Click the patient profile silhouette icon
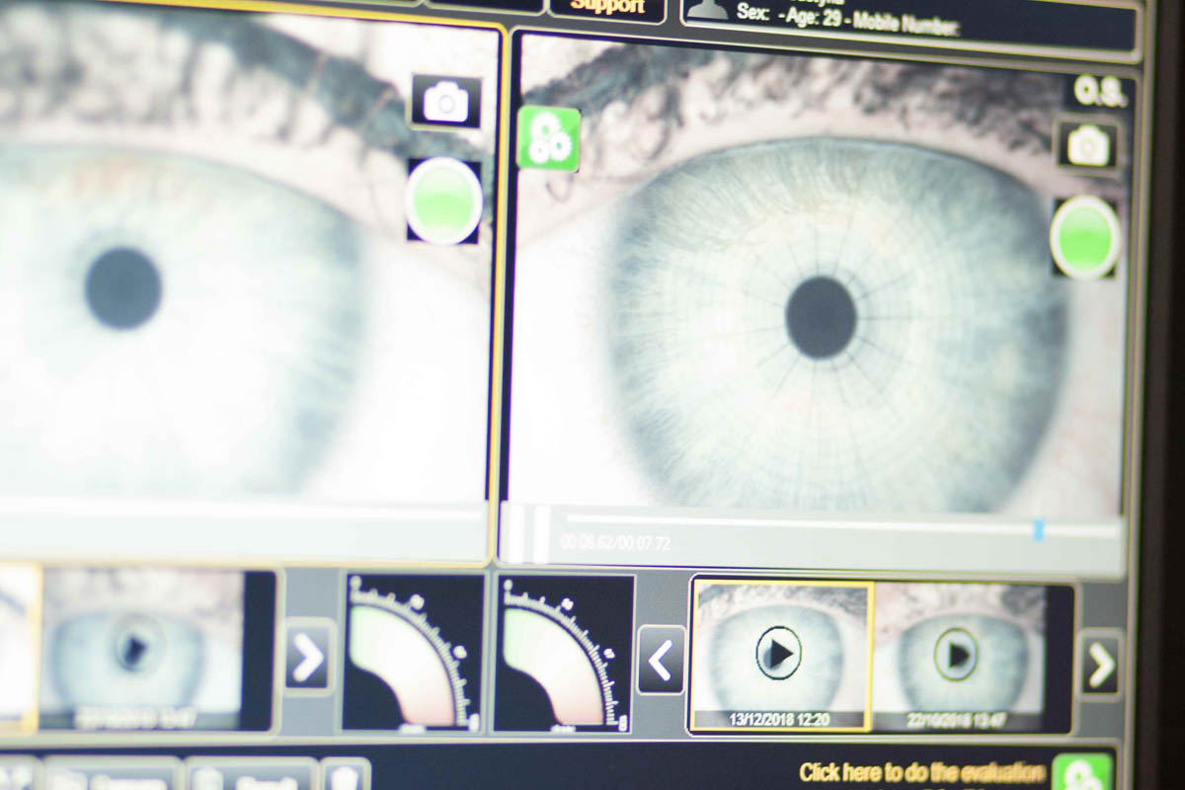The width and height of the screenshot is (1185, 790). pos(707,9)
